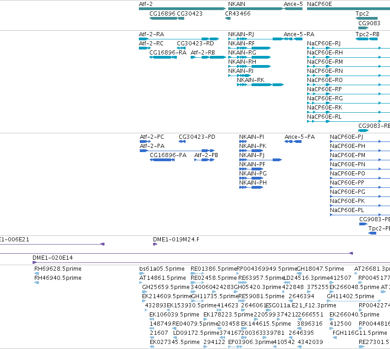Select transcript Atf-2-RA label
The image size is (390, 349).
(152, 34)
